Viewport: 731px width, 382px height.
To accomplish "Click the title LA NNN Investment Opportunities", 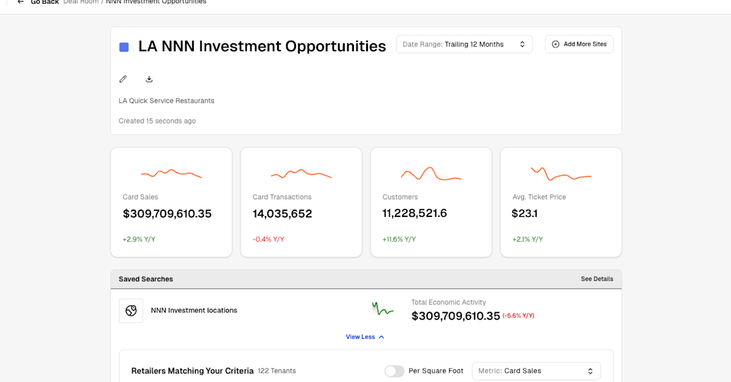I will click(x=262, y=46).
